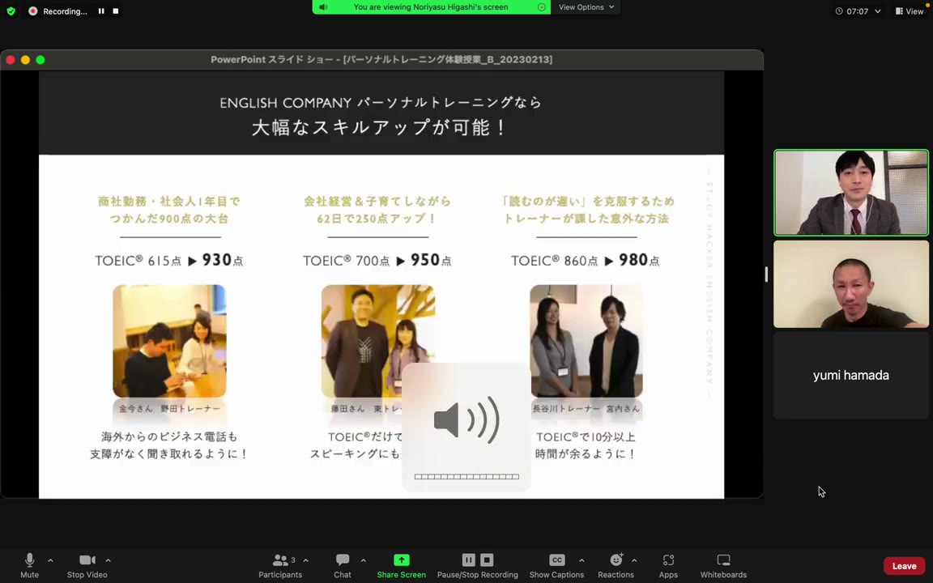Viewport: 933px width, 583px height.
Task: Open the meeting timer 07:07 dropdown
Action: tap(858, 11)
